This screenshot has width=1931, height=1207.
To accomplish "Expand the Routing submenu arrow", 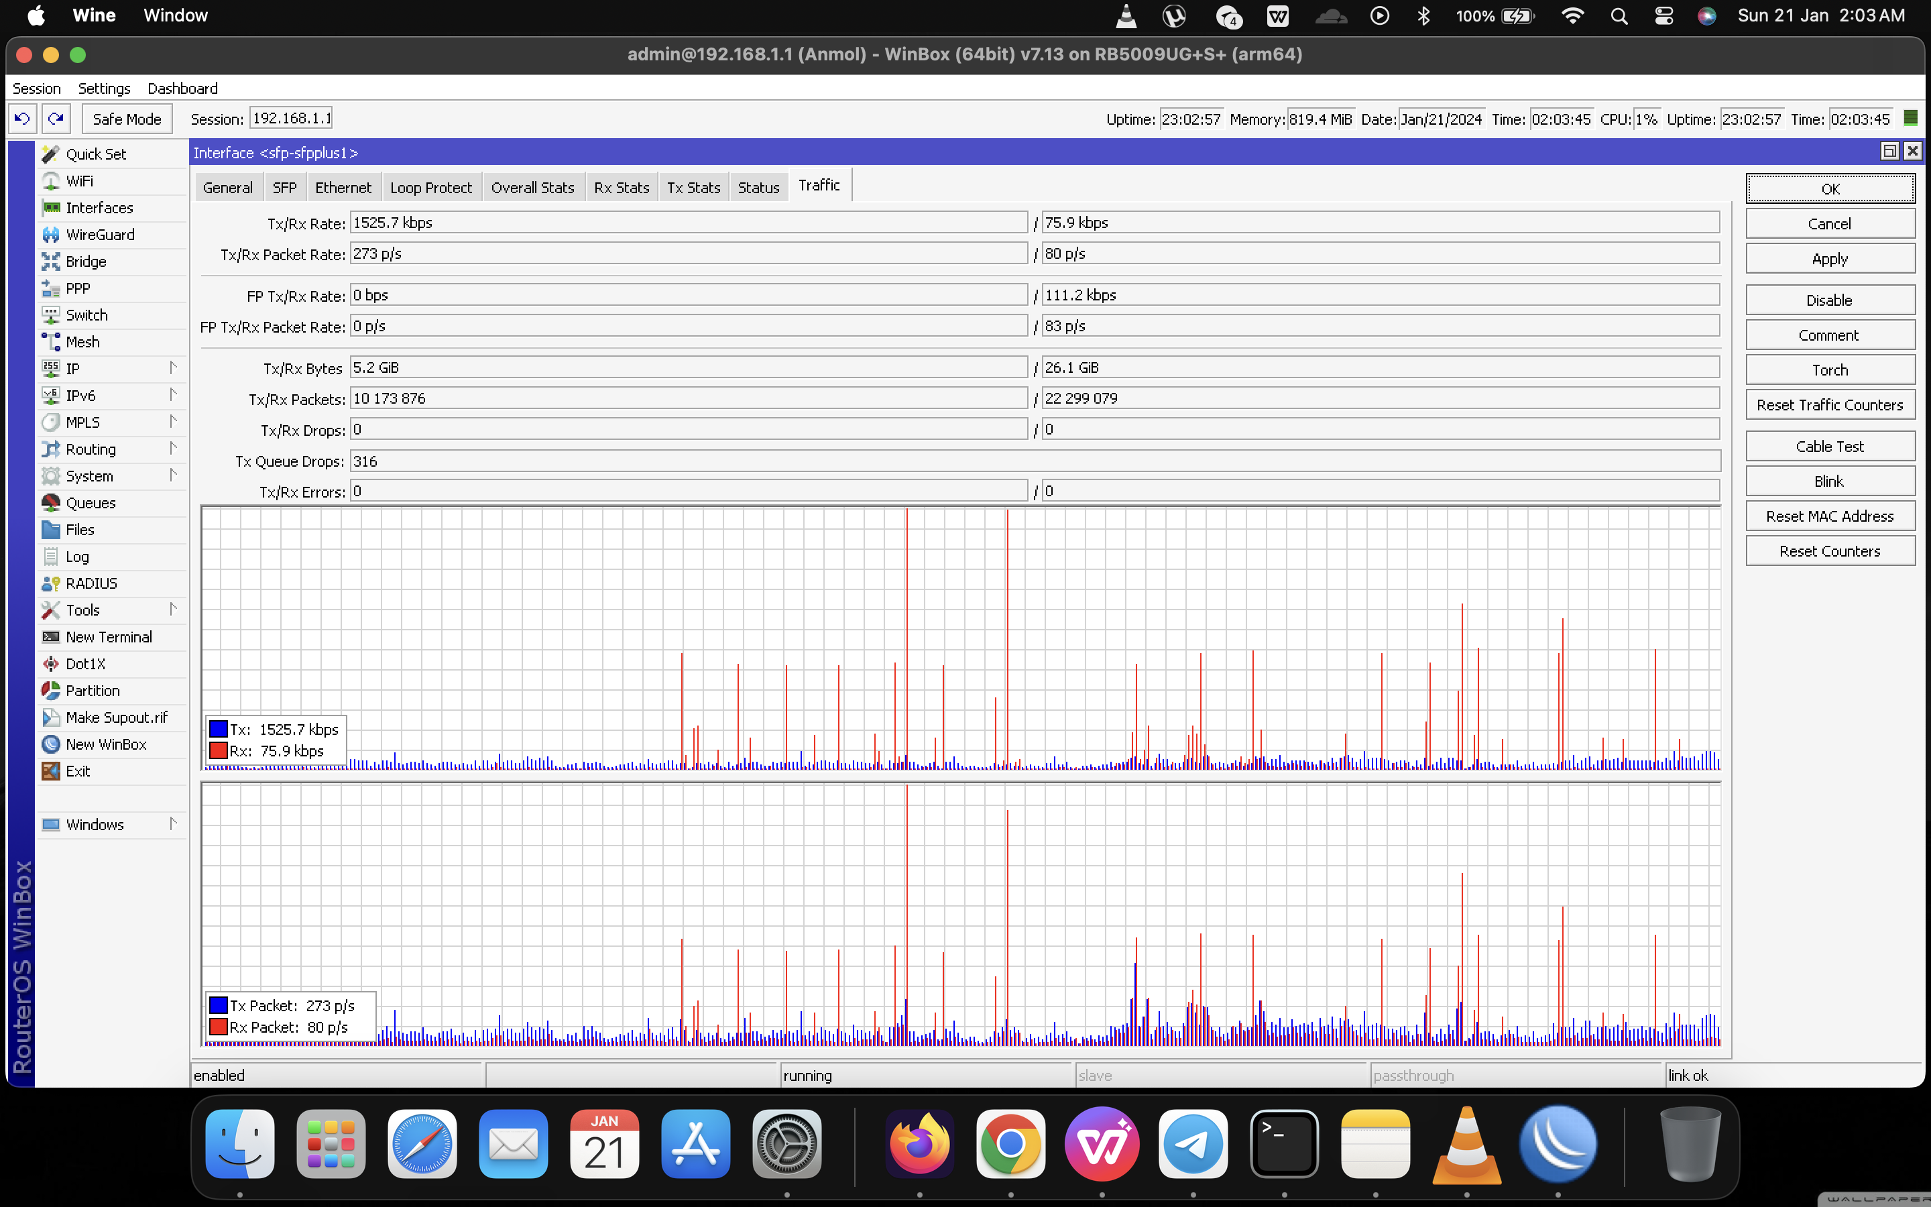I will click(172, 449).
